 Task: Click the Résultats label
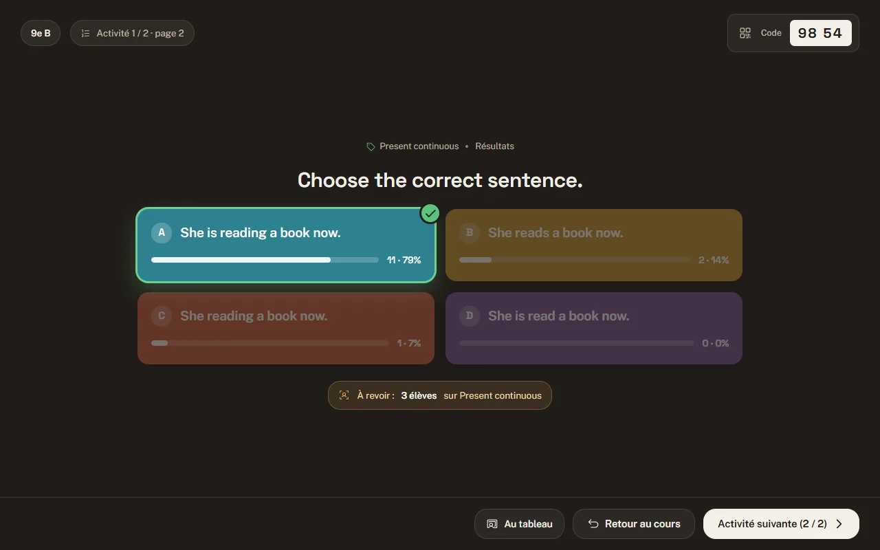coord(494,146)
